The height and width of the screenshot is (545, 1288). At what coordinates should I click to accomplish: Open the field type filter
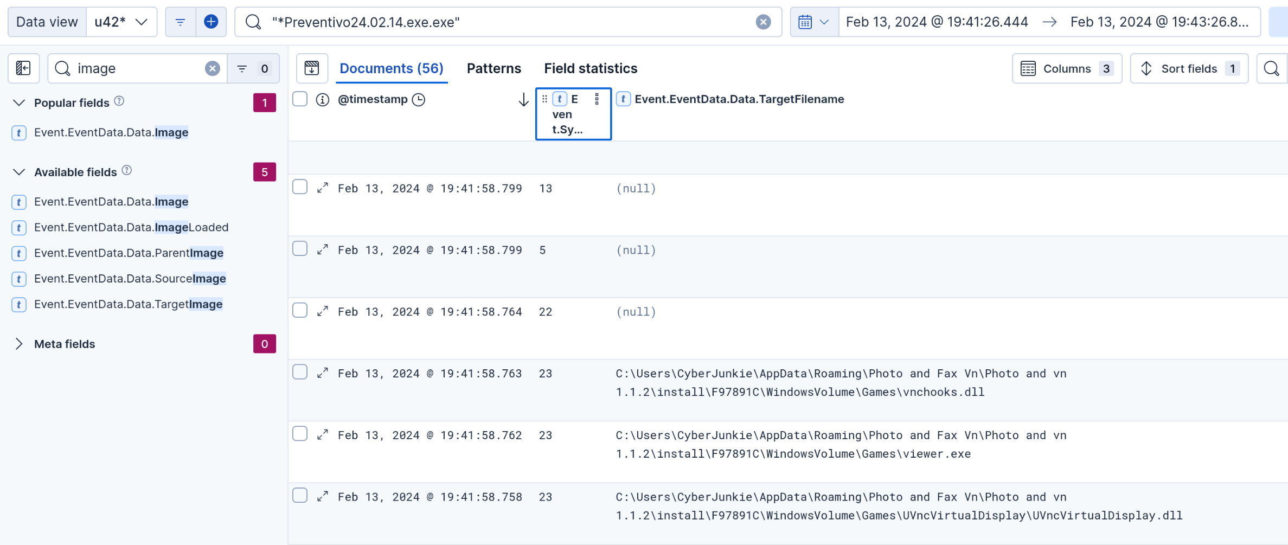pos(253,68)
